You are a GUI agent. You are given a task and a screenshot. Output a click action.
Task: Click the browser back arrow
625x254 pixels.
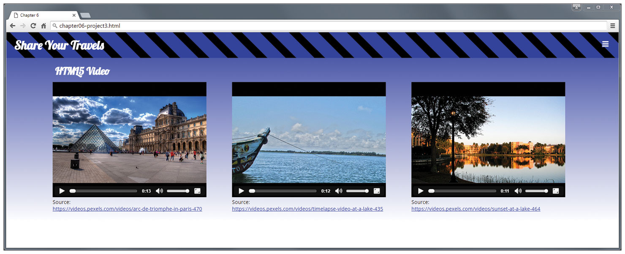click(x=13, y=26)
